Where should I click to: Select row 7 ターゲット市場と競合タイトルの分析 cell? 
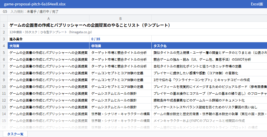(120, 66)
